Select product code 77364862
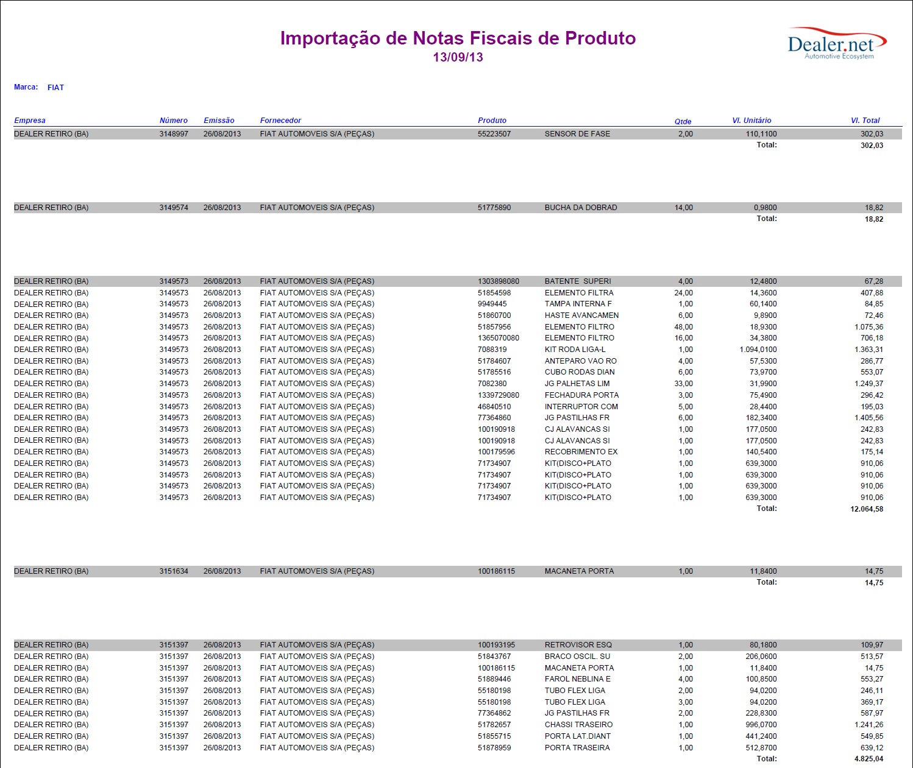The height and width of the screenshot is (768, 913). [x=494, y=713]
